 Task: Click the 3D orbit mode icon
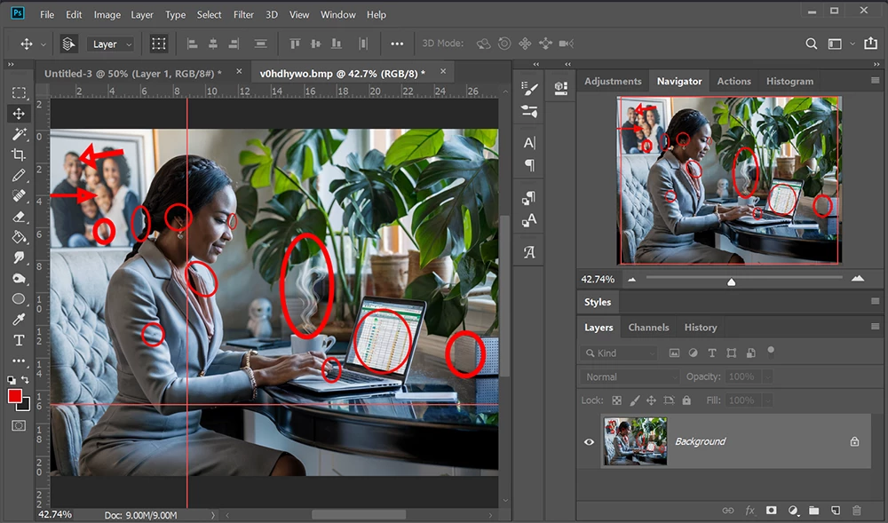[x=484, y=44]
